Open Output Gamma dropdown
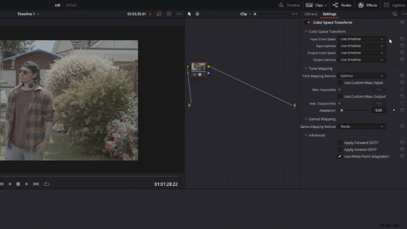The height and width of the screenshot is (229, 407). 362,60
